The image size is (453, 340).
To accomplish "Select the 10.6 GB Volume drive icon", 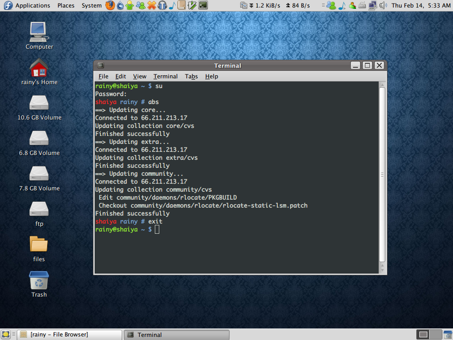I will click(x=39, y=106).
